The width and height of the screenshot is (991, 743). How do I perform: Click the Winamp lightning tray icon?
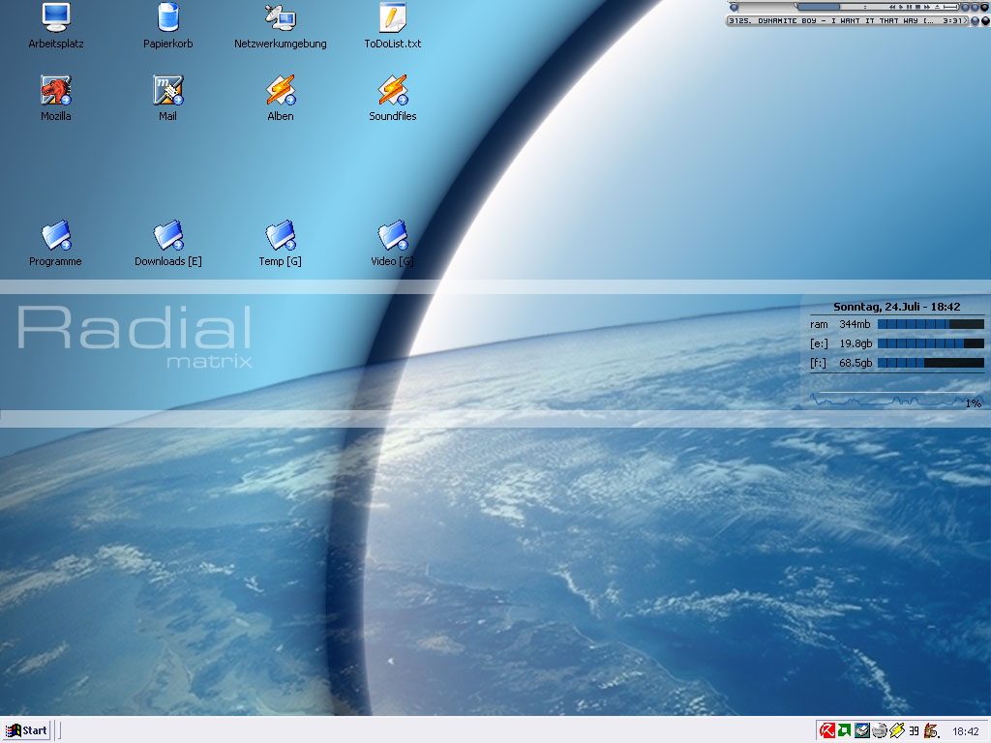[x=897, y=730]
